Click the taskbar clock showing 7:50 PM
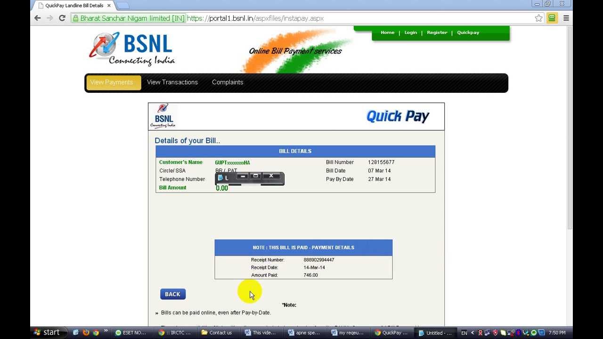 click(x=557, y=333)
